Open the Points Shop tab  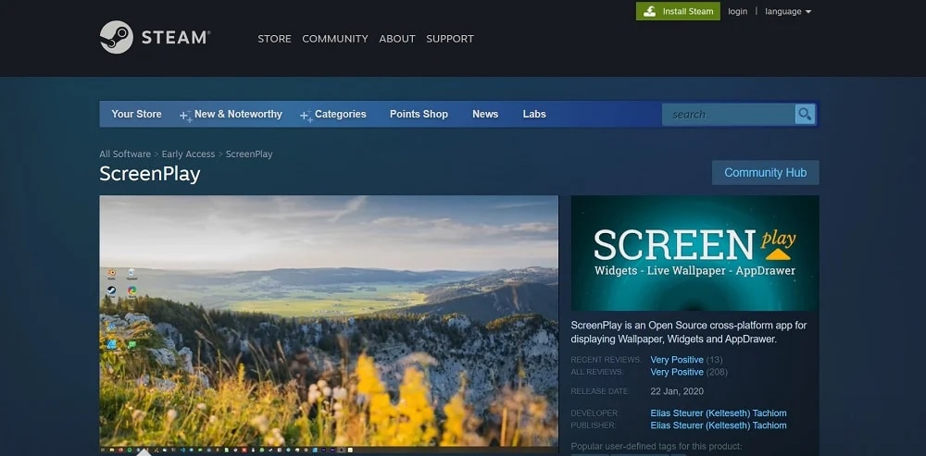[x=419, y=114]
